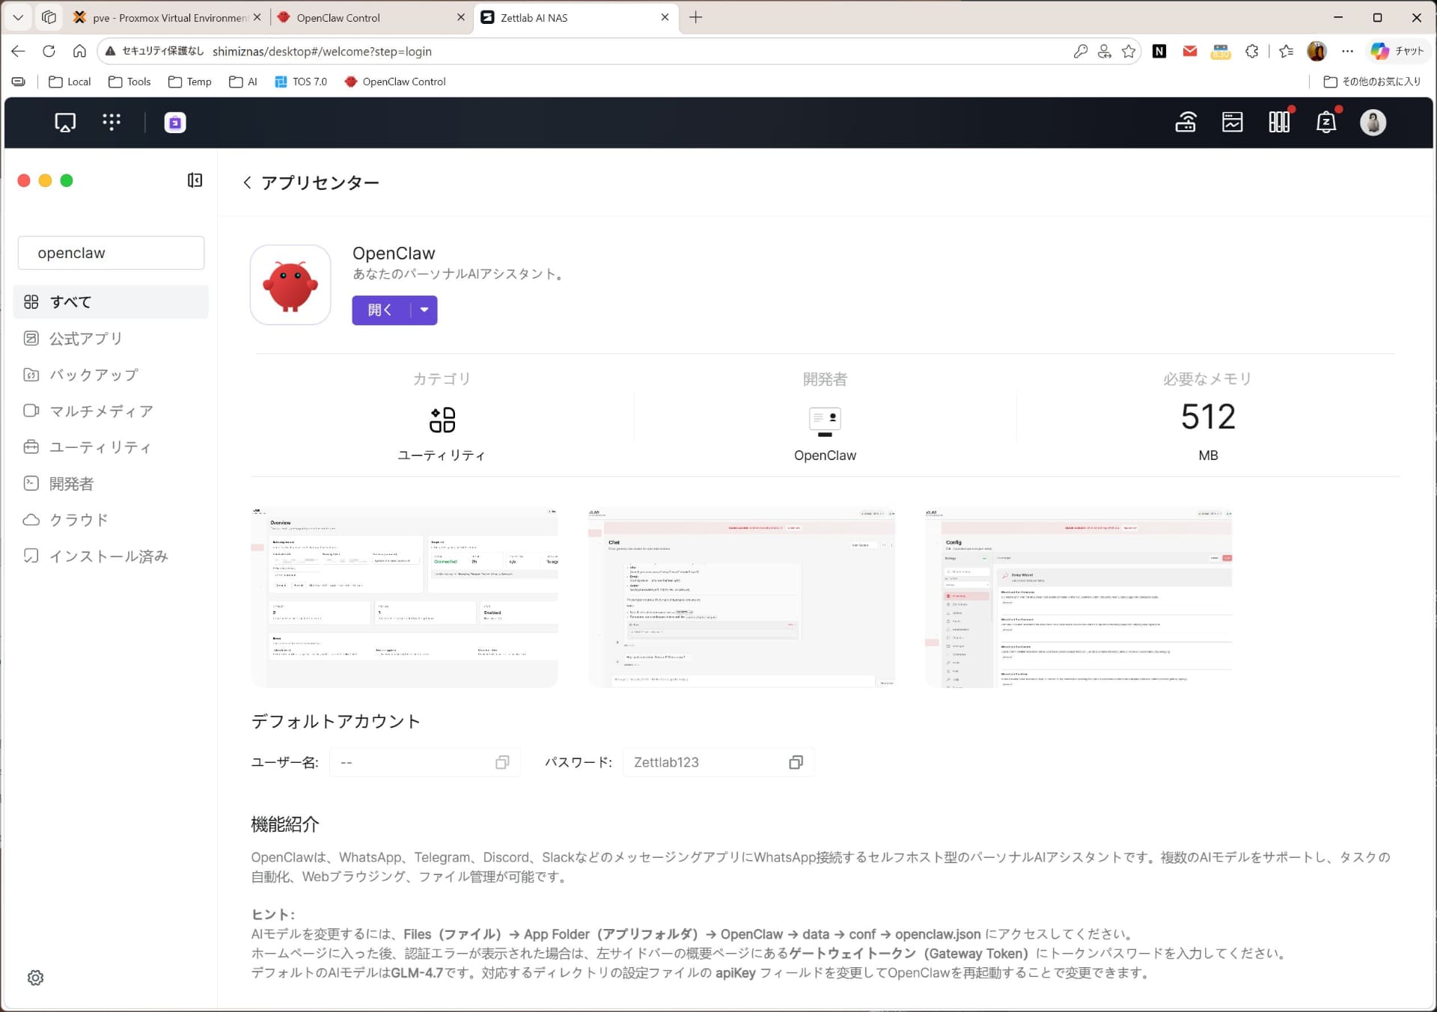This screenshot has width=1437, height=1012.
Task: Click the address bar URL
Action: tap(322, 52)
